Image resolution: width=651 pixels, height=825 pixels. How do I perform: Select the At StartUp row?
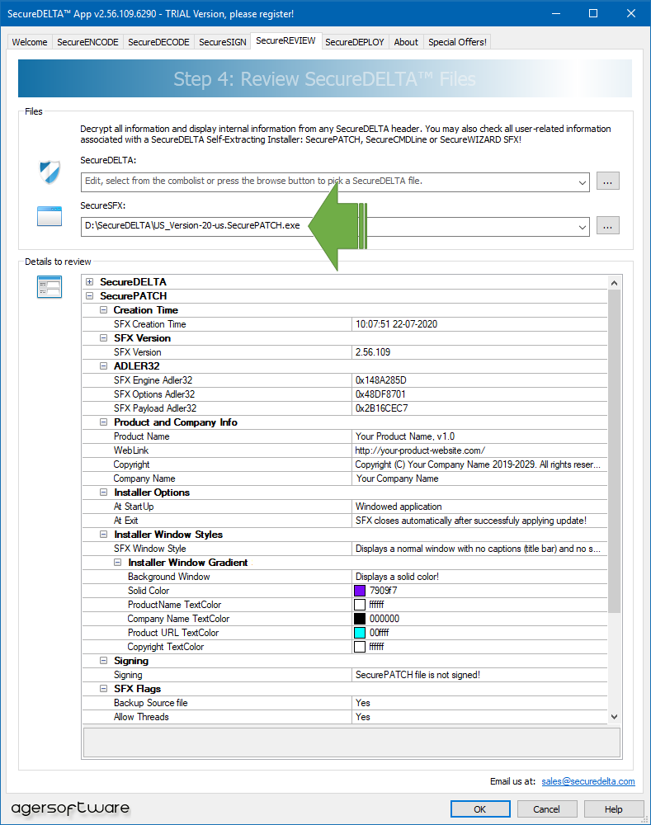[x=345, y=507]
